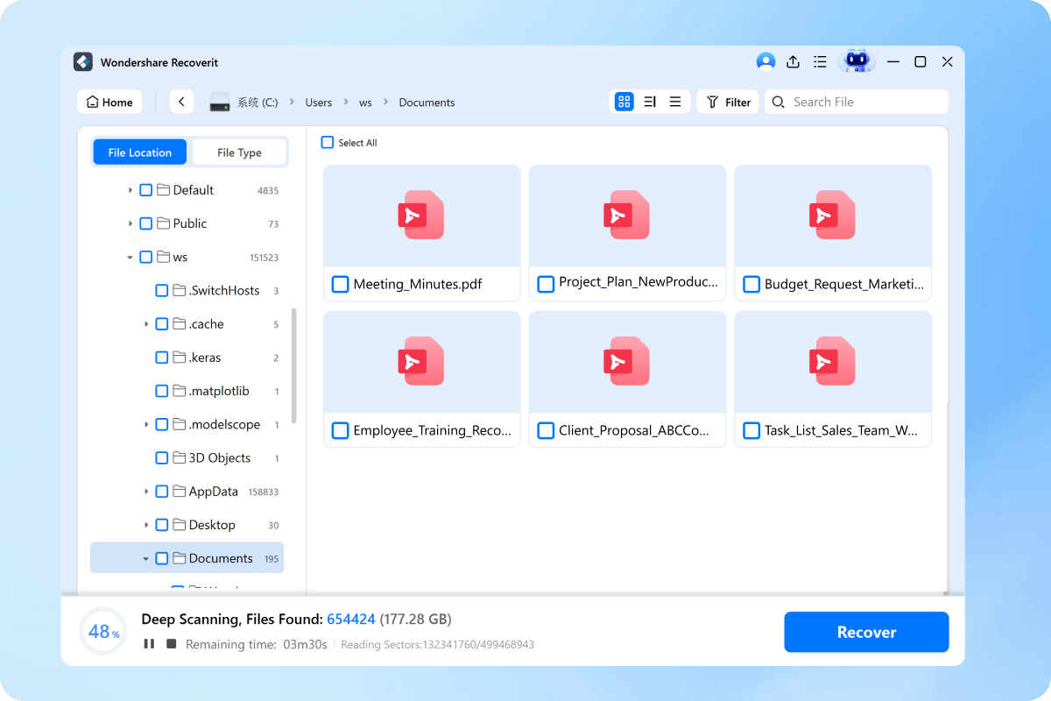Click the .keras folder icon
This screenshot has height=701, width=1051.
click(180, 358)
